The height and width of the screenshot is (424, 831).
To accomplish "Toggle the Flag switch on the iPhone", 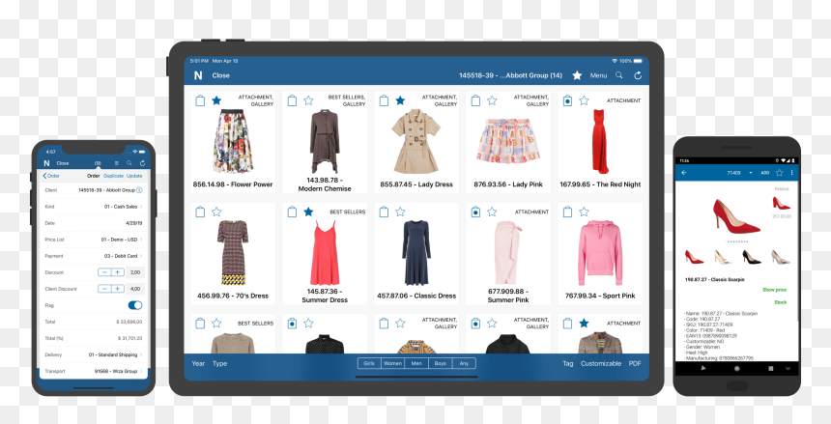I will [x=135, y=305].
